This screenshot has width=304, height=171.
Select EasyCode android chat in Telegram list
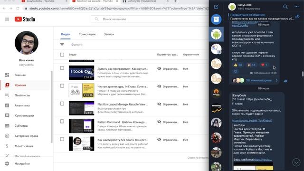tap(216, 34)
